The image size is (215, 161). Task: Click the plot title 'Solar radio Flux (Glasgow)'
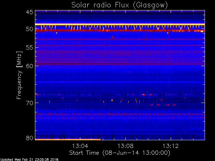click(x=120, y=5)
